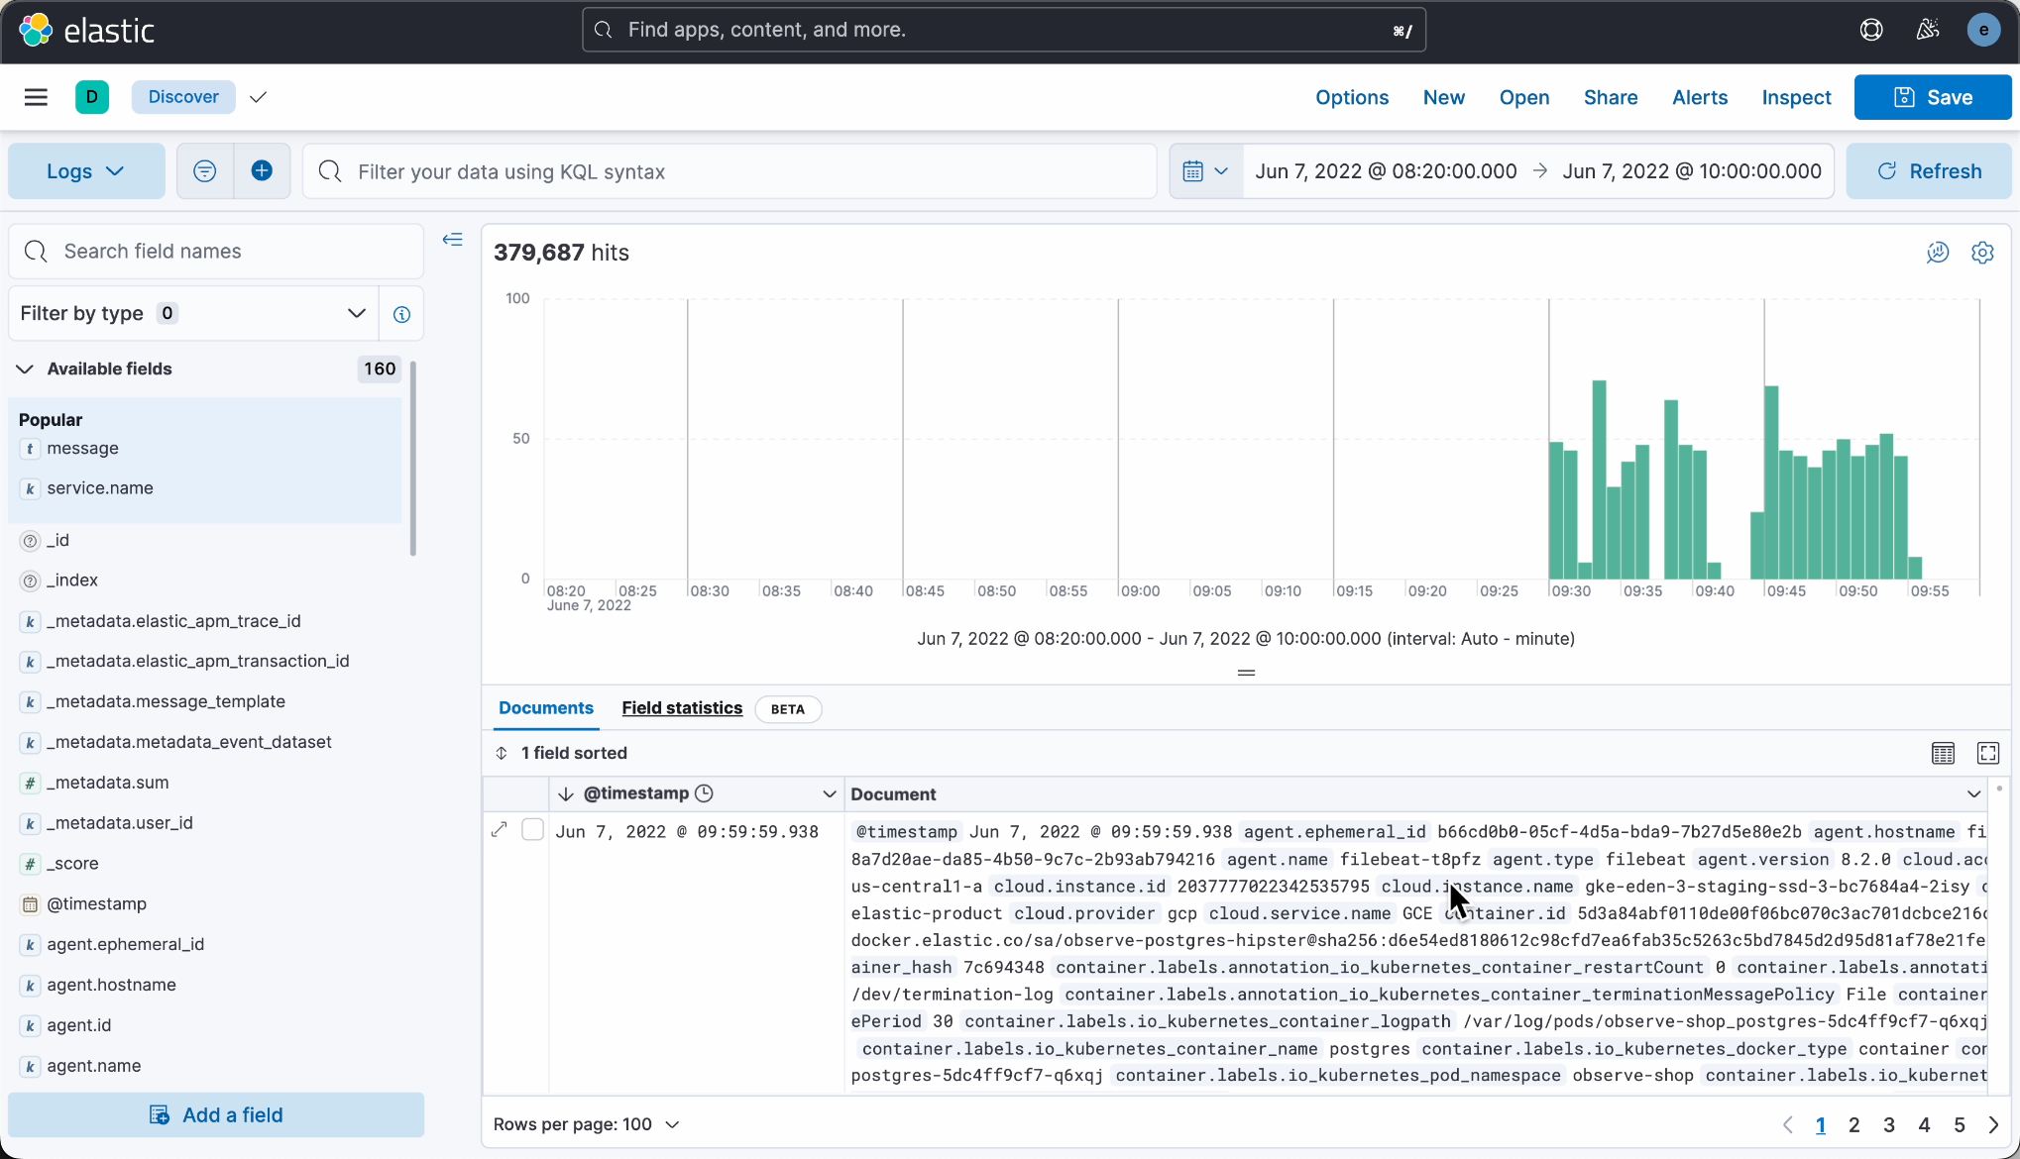2020x1159 pixels.
Task: Open the main navigation hamburger menu
Action: pos(36,97)
